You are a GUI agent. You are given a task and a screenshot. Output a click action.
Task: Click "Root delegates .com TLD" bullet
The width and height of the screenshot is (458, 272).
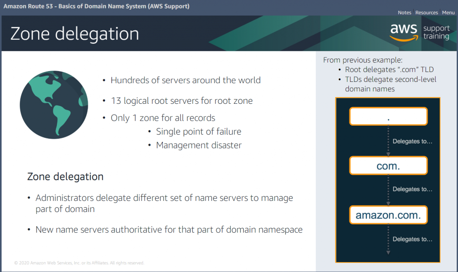coord(389,70)
